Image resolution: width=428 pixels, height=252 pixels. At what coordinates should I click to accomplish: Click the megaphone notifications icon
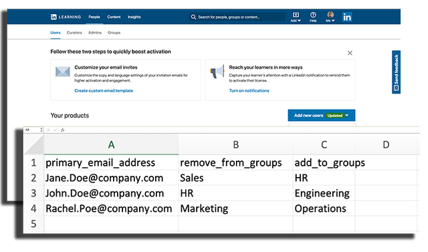pos(217,72)
